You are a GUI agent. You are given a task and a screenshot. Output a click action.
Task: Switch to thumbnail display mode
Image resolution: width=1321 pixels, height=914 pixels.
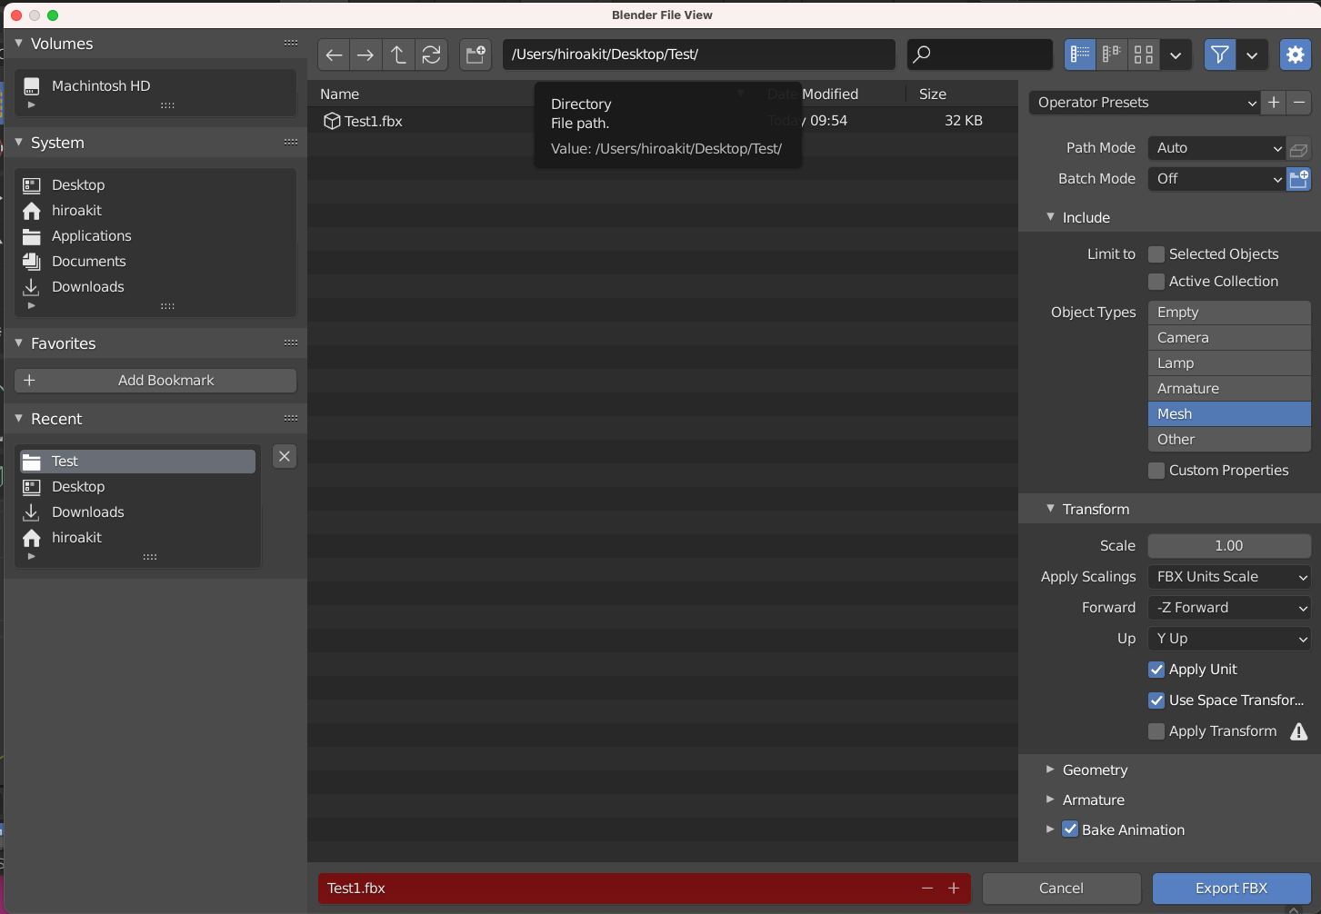tap(1144, 55)
